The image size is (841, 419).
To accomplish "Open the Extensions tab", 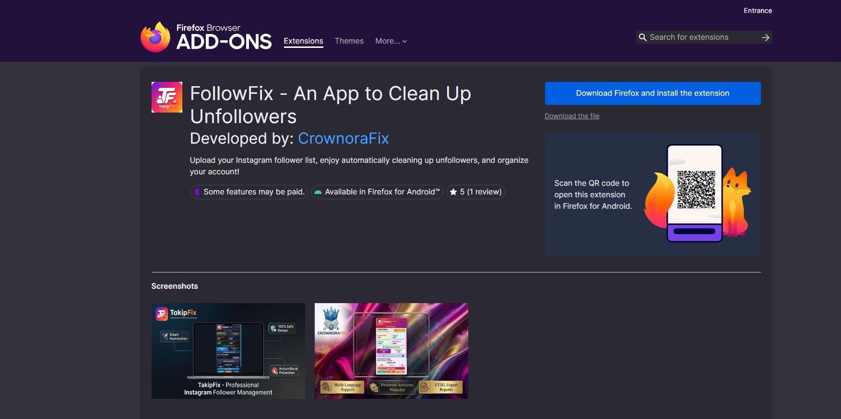I will coord(303,41).
